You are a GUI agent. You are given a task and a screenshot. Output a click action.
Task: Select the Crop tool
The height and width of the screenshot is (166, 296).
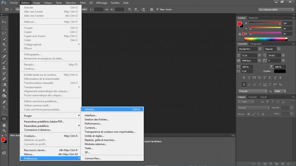[4, 45]
